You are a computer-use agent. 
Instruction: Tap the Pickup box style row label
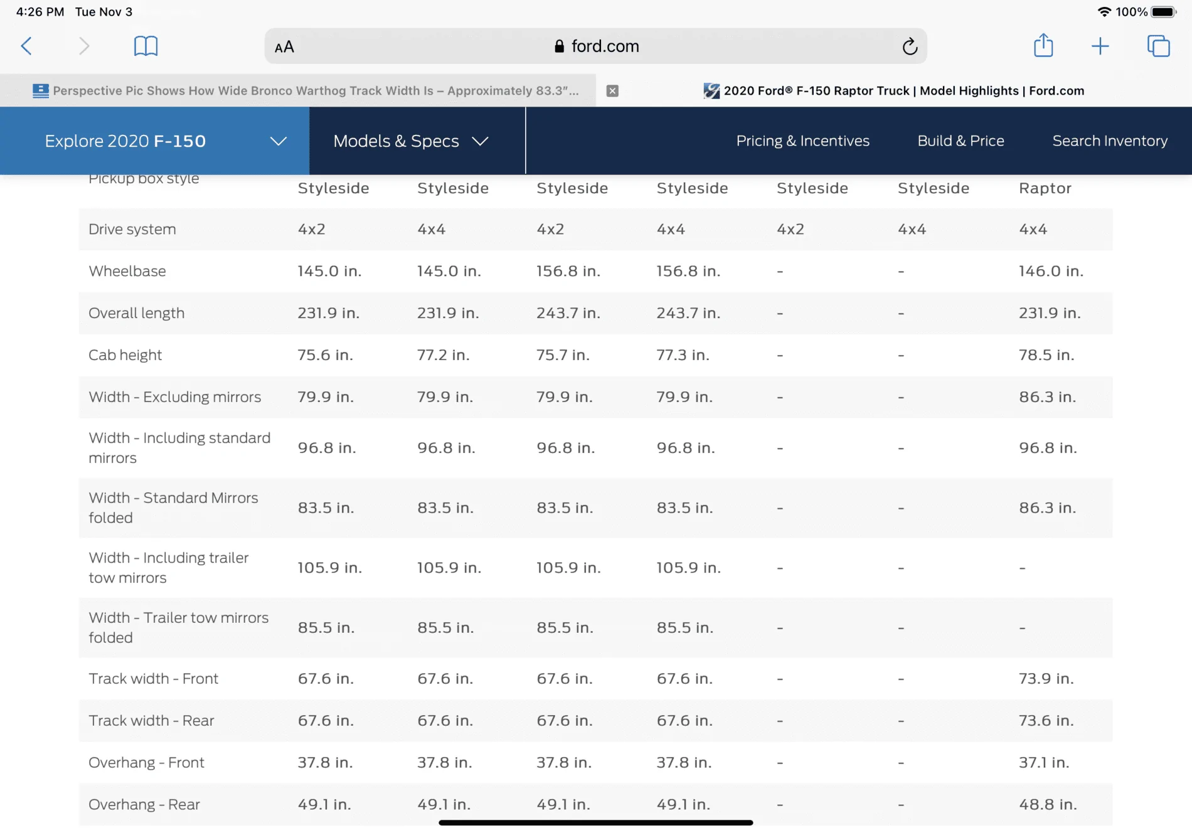tap(144, 179)
